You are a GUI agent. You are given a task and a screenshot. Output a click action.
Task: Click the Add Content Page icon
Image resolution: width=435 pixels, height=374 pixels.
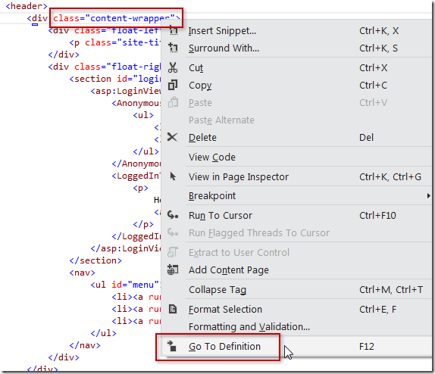pyautogui.click(x=173, y=270)
